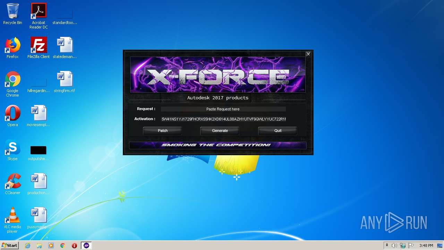Open Windows Explorer from taskbar
This screenshot has width=444, height=250.
39,245
